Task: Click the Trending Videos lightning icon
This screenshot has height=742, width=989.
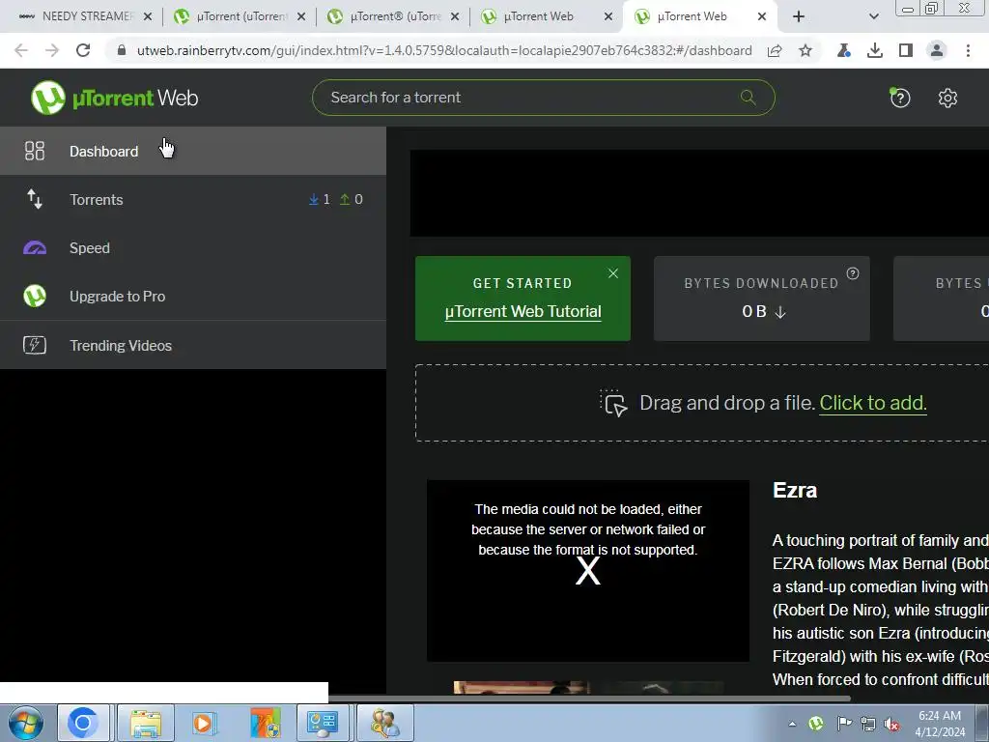Action: click(35, 345)
